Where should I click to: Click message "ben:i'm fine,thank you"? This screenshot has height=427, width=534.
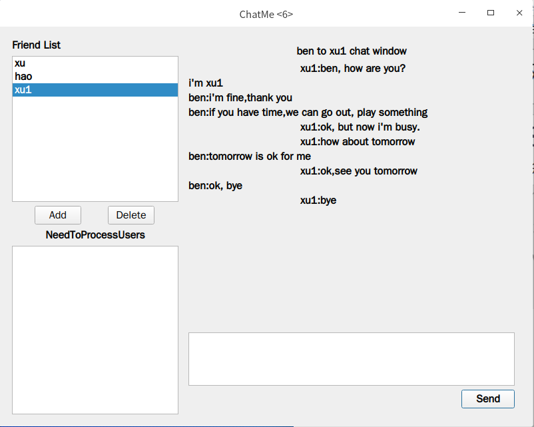point(240,98)
